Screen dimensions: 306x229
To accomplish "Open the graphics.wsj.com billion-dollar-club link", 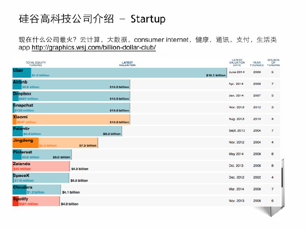I will pos(94,48).
